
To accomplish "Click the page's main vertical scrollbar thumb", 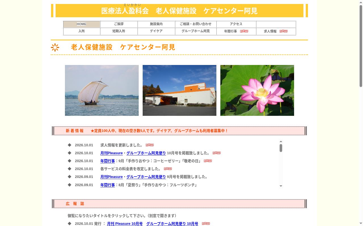I will point(361,46).
